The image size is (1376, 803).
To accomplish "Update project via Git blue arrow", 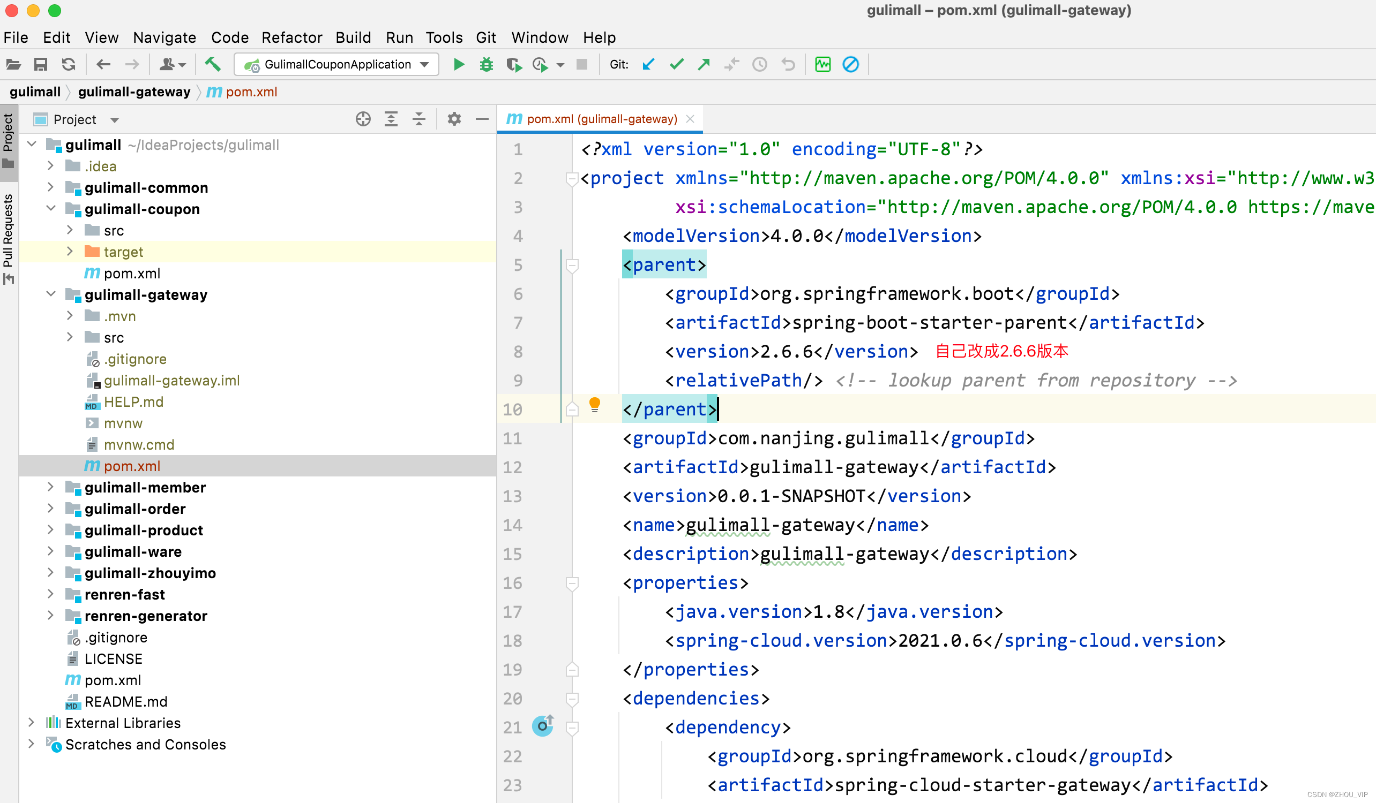I will coord(648,64).
